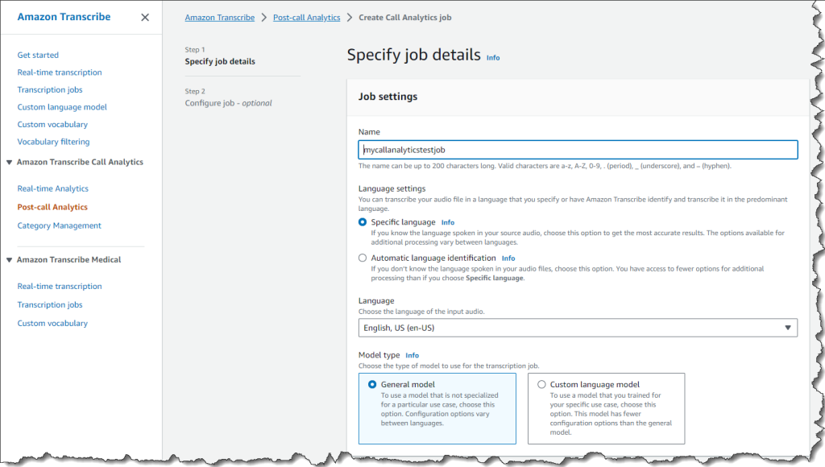825x467 pixels.
Task: Click the job Name input field
Action: [578, 149]
